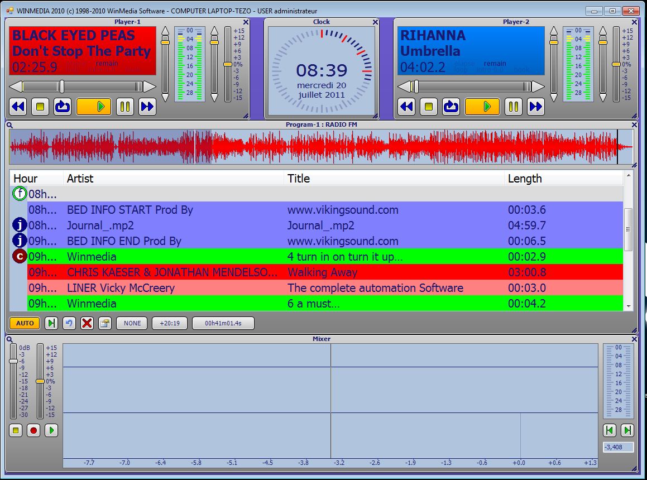647x480 pixels.
Task: Click the 00h41m01.4s duration button
Action: click(223, 323)
